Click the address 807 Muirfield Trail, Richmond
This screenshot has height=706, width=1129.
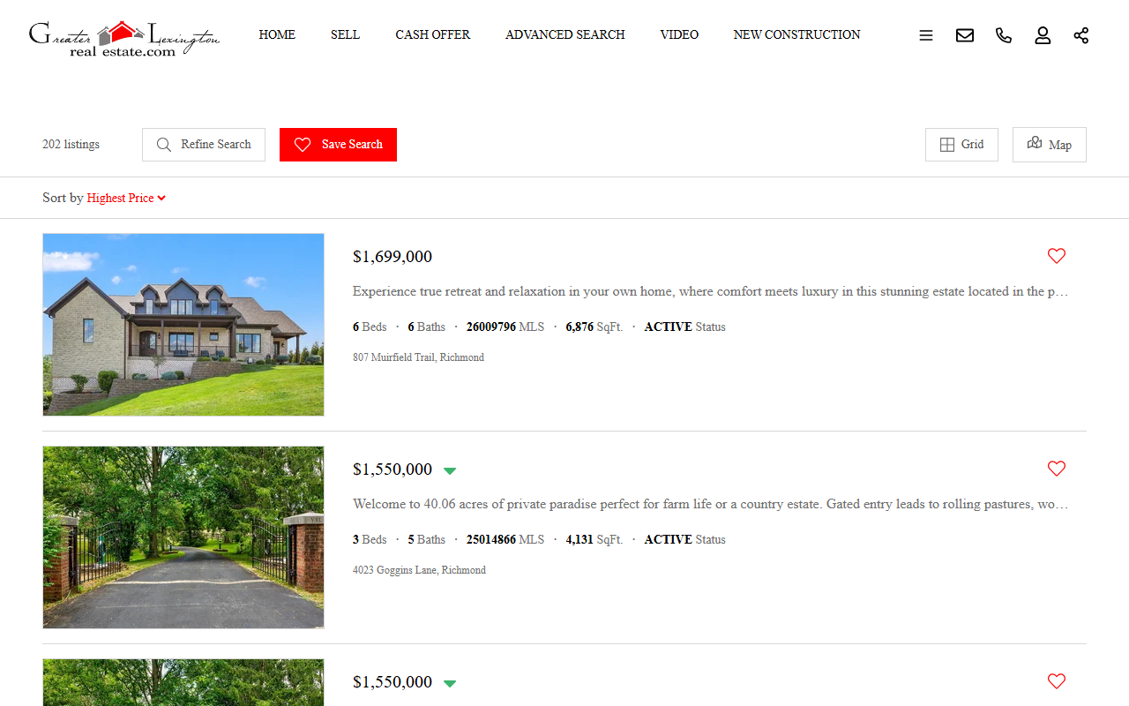(418, 357)
